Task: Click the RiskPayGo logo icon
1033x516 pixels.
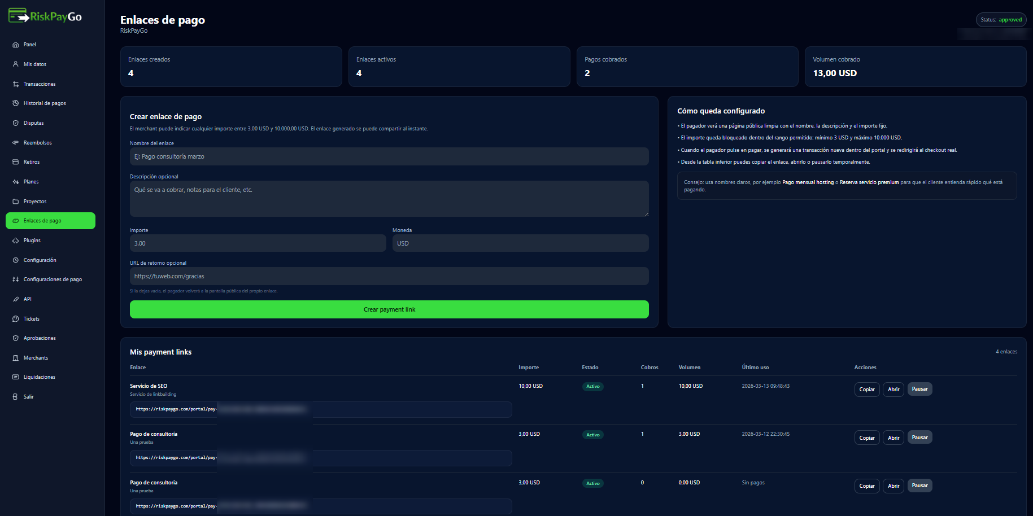Action: 19,16
